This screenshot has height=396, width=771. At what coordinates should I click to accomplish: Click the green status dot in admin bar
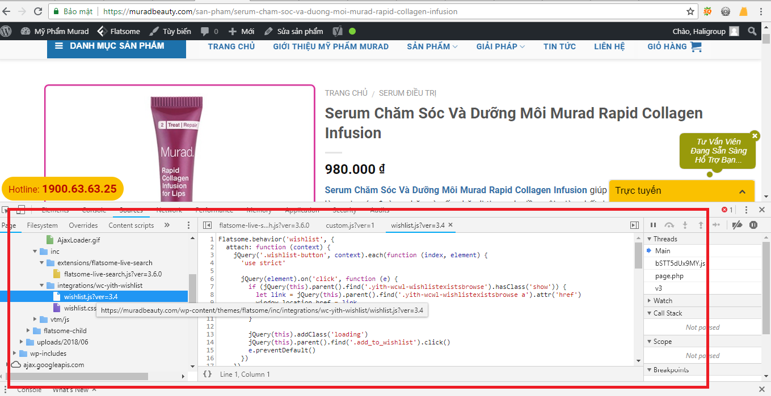[352, 31]
